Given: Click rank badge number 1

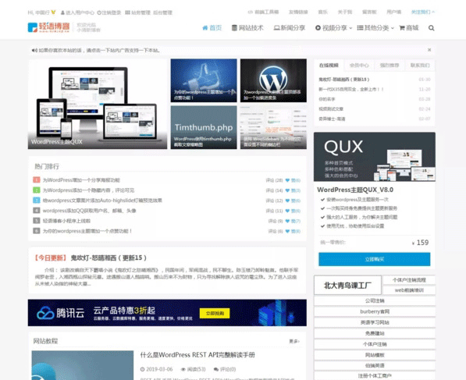Looking at the screenshot, I should [36, 180].
